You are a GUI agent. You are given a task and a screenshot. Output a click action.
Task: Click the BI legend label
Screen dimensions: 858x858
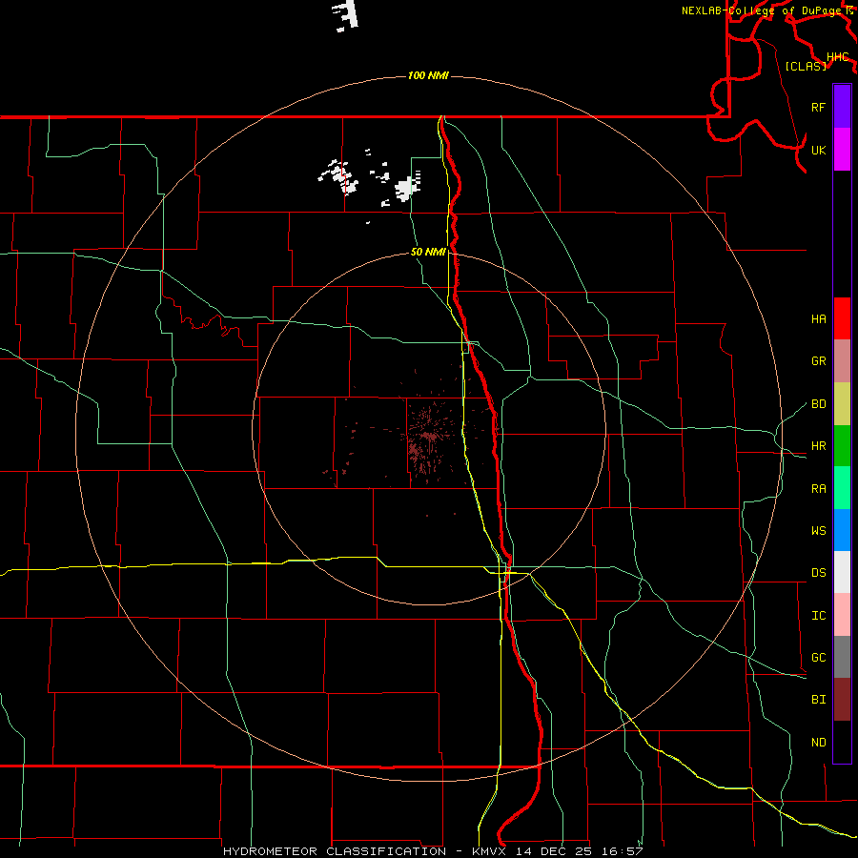pyautogui.click(x=818, y=700)
